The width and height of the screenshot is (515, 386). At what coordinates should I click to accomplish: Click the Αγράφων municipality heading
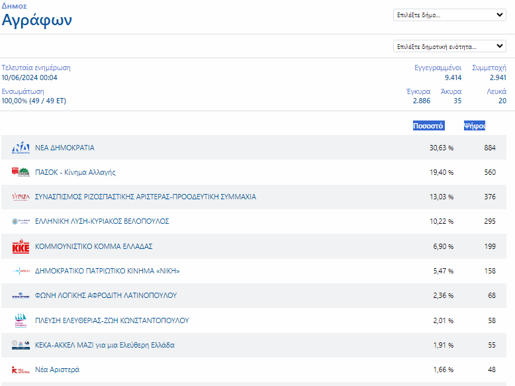[37, 20]
